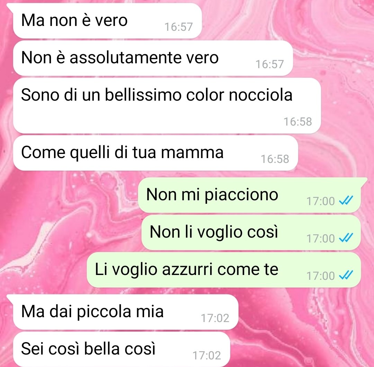Tap the 16:58 timestamp on the nocciola message
374x367 pixels.
[298, 122]
